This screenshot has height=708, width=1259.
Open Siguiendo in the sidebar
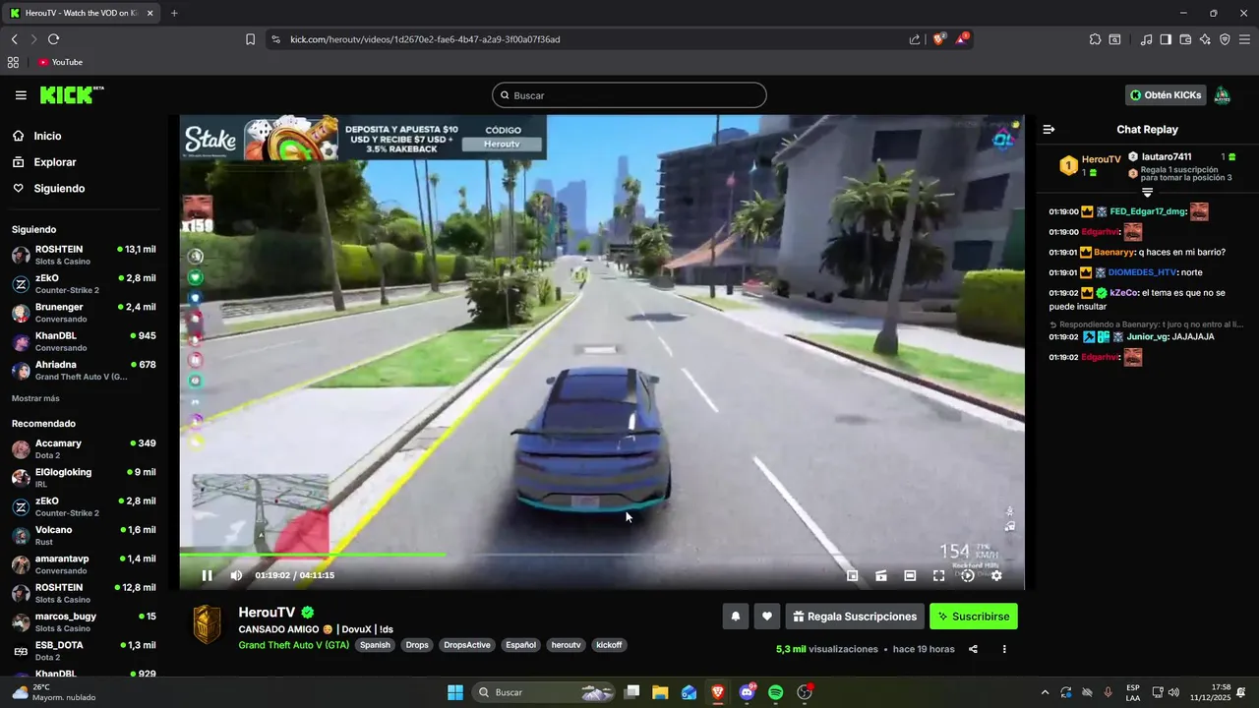59,188
